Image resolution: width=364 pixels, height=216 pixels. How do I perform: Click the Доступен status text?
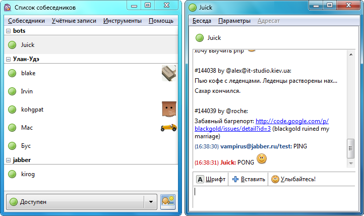pos(33,202)
